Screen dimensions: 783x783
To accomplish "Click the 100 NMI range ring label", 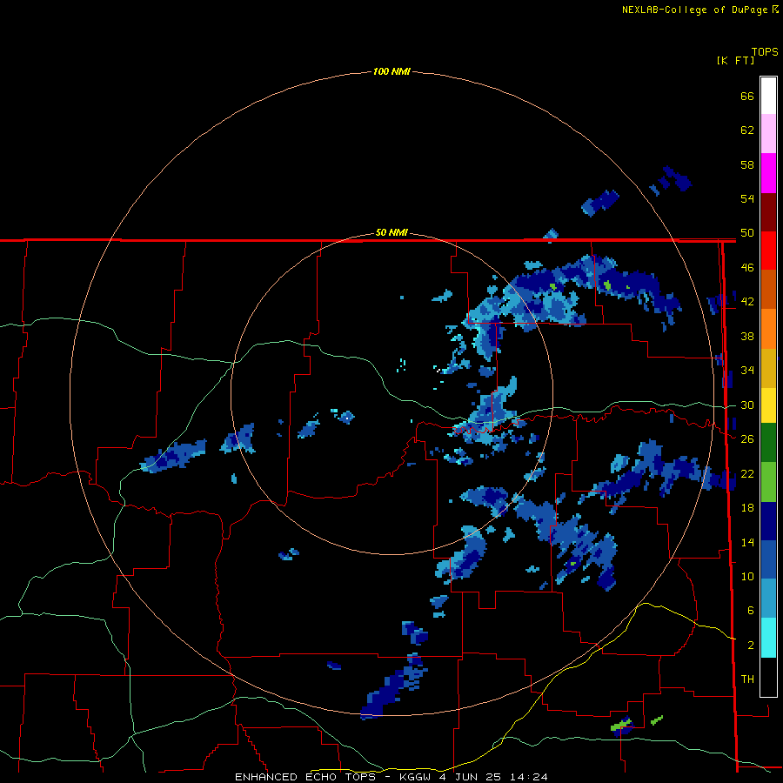I will pos(391,71).
